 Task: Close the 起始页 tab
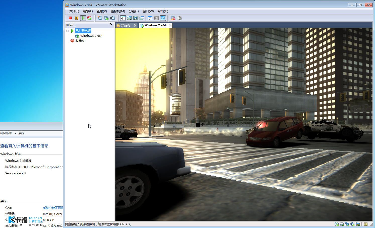[135, 25]
